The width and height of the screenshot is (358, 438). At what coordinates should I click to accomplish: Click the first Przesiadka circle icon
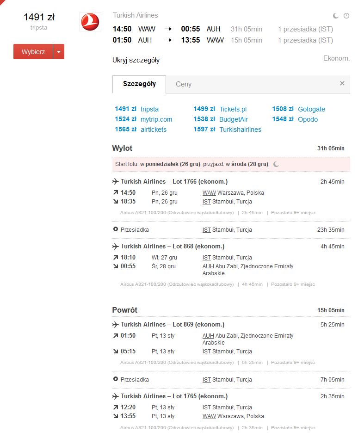(115, 229)
